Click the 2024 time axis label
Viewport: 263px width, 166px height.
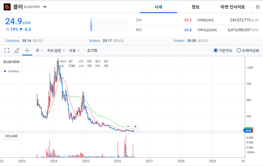(x=54, y=161)
